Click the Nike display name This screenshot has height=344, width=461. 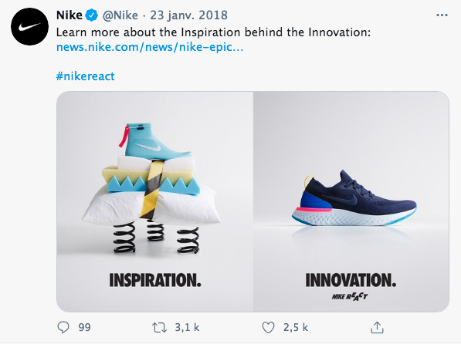[69, 15]
